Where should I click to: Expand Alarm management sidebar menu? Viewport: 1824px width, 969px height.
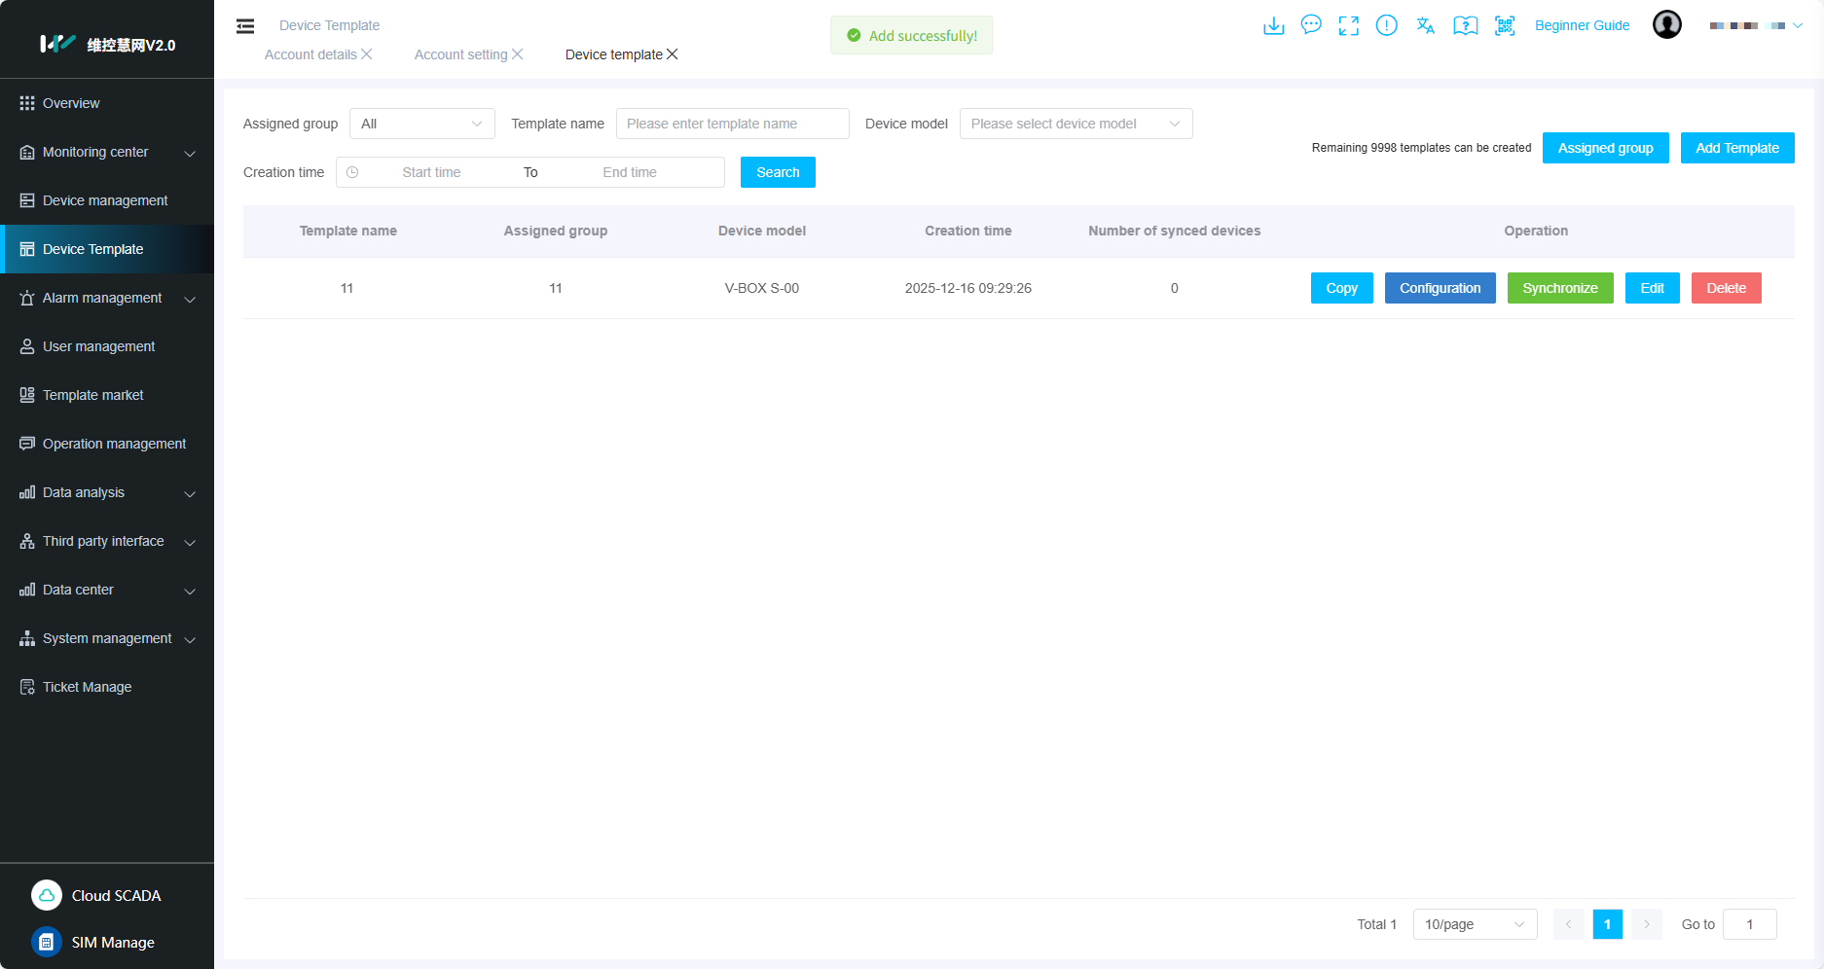(107, 298)
